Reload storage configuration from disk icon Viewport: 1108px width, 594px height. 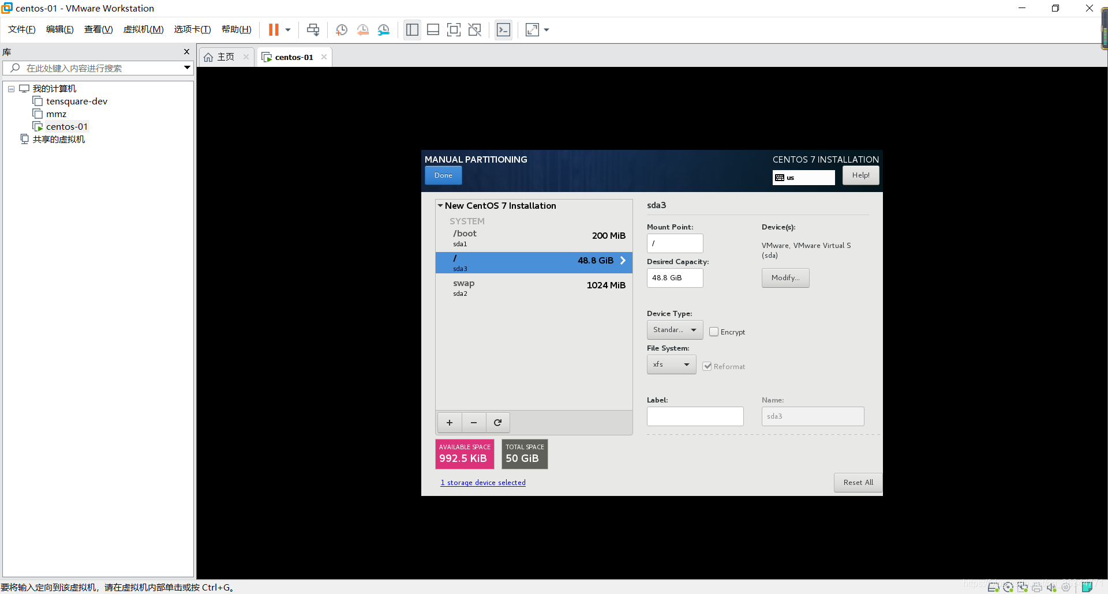(498, 423)
